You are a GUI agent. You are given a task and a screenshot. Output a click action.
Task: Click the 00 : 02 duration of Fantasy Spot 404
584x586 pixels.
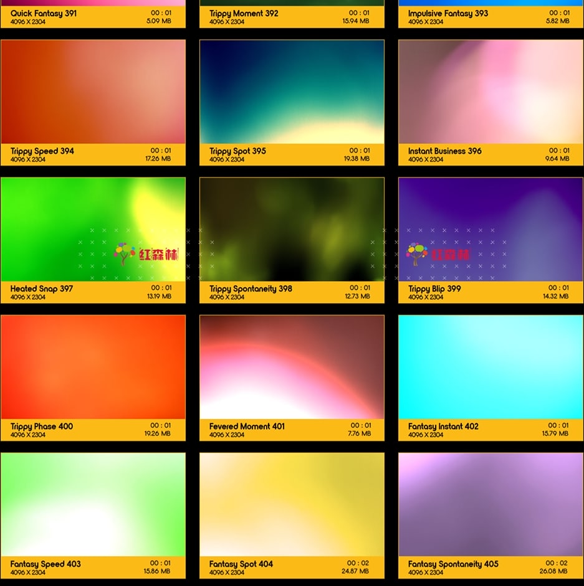click(358, 563)
